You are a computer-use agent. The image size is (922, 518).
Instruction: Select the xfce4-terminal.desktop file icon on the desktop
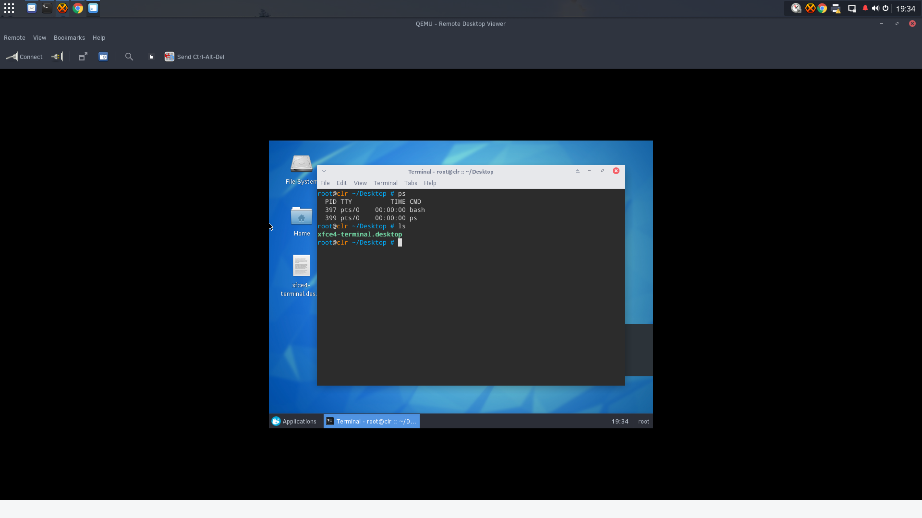pos(300,276)
